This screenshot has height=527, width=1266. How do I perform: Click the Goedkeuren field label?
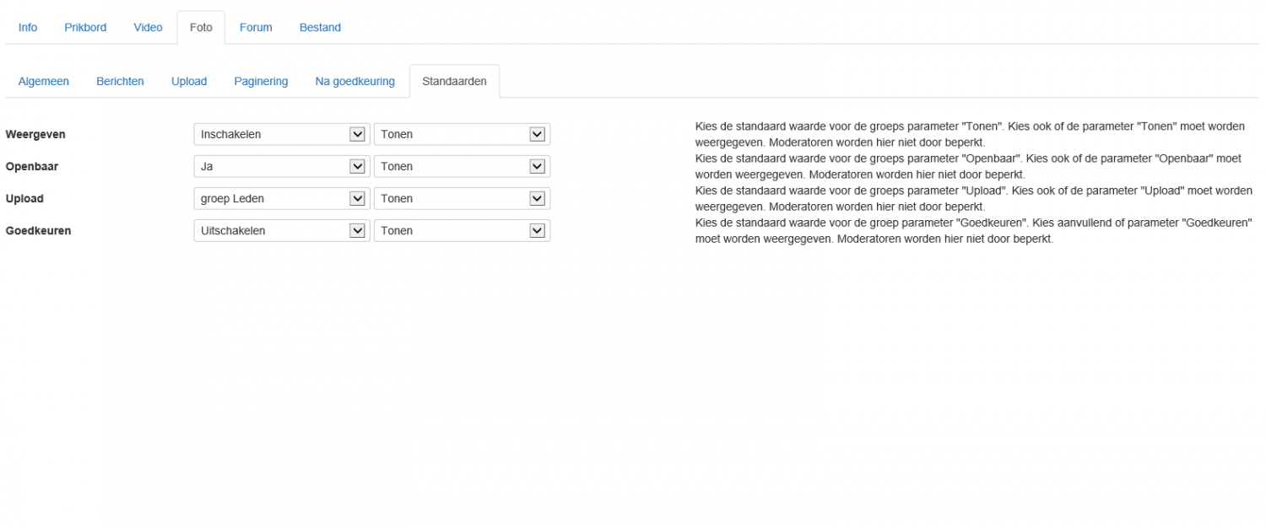pyautogui.click(x=38, y=230)
